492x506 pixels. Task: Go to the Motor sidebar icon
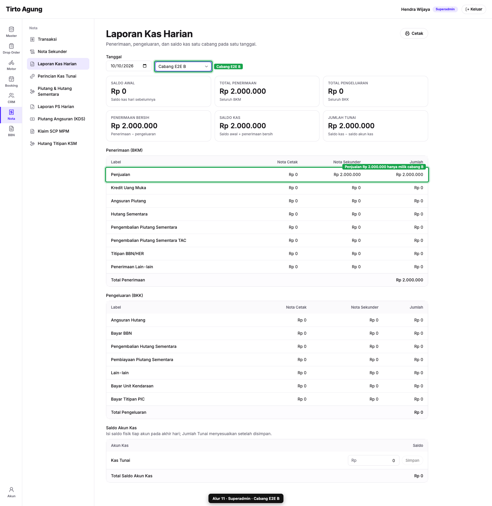(11, 63)
